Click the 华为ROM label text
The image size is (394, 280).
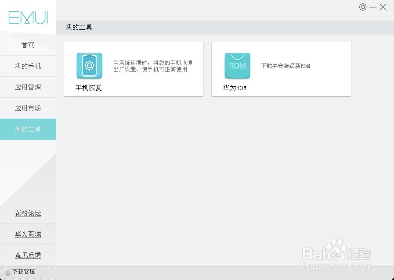(x=235, y=88)
